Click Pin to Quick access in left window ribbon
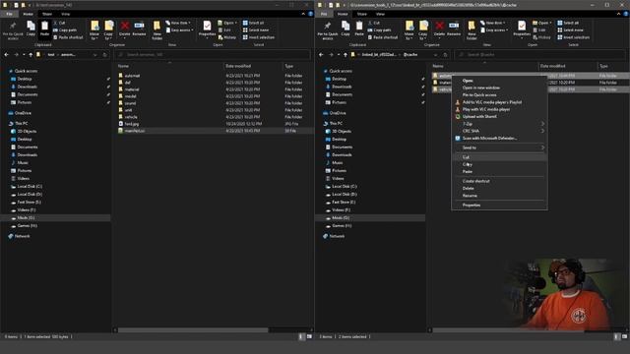Image resolution: width=630 pixels, height=354 pixels. (13, 30)
